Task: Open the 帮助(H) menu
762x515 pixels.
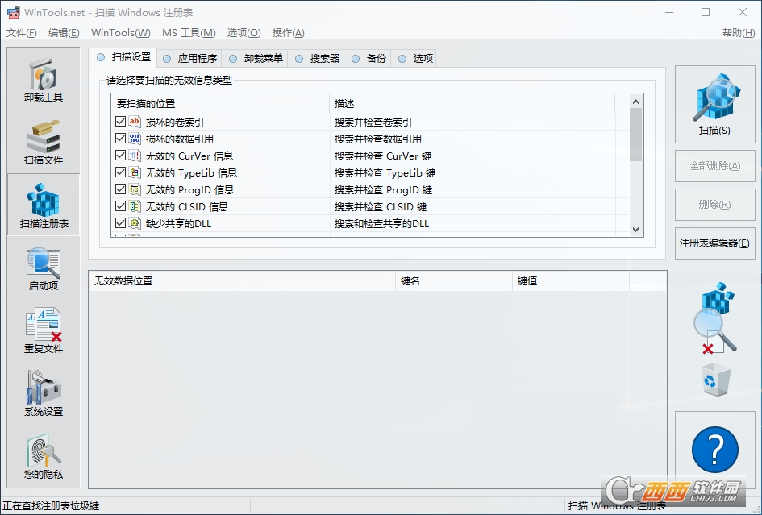Action: (x=738, y=32)
